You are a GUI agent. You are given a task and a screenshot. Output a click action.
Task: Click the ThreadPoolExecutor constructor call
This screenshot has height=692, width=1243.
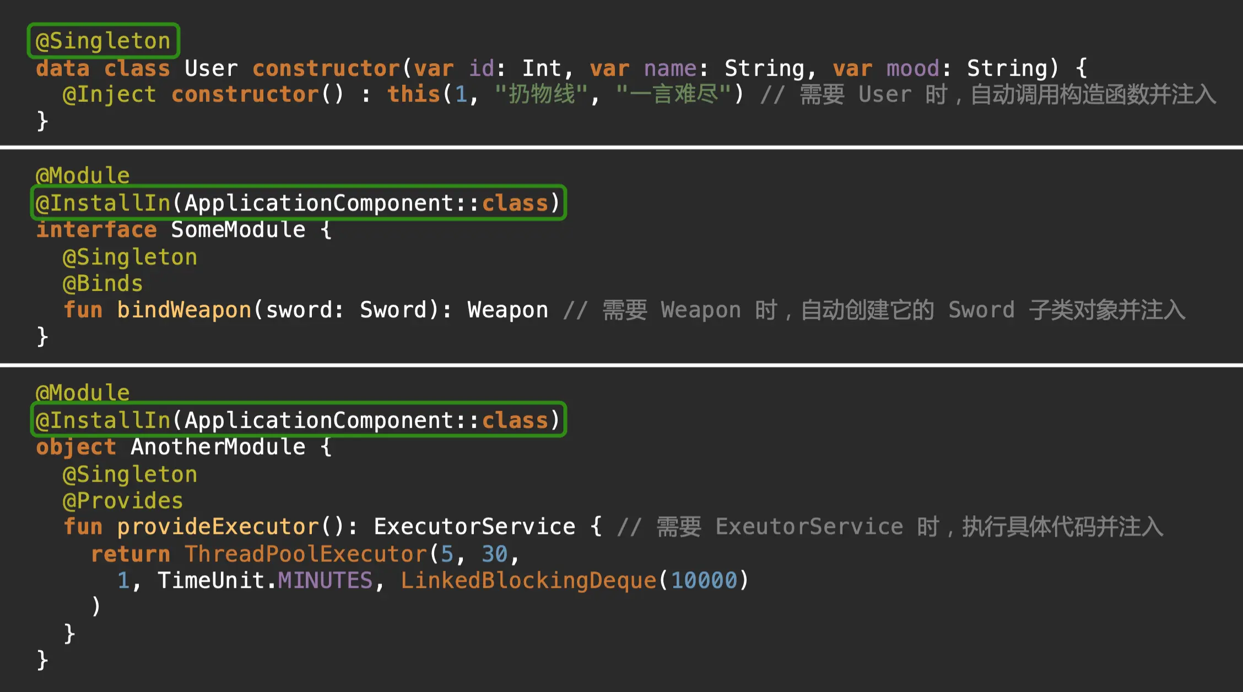tap(306, 554)
